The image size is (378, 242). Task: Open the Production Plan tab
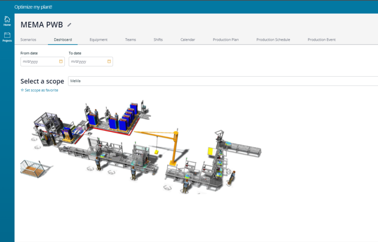226,39
